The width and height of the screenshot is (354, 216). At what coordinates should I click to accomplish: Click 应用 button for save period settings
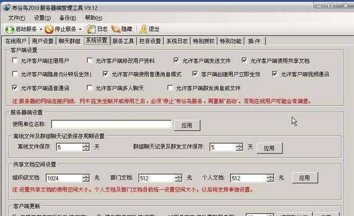click(x=269, y=148)
